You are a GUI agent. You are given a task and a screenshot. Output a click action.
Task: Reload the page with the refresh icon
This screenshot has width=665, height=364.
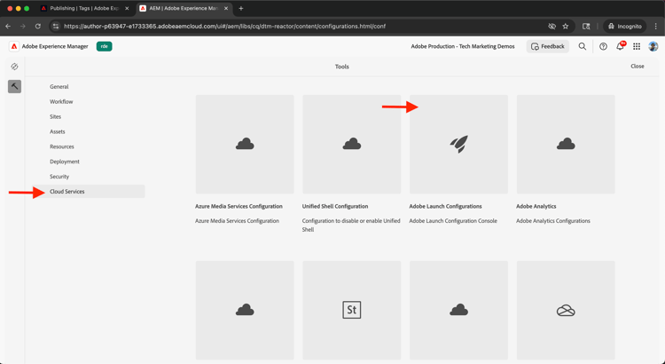[x=38, y=27]
